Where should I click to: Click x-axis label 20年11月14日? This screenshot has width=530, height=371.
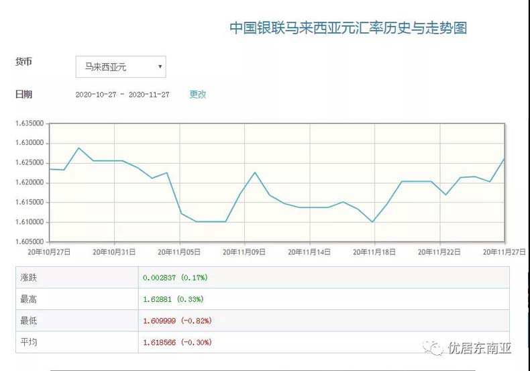309,252
